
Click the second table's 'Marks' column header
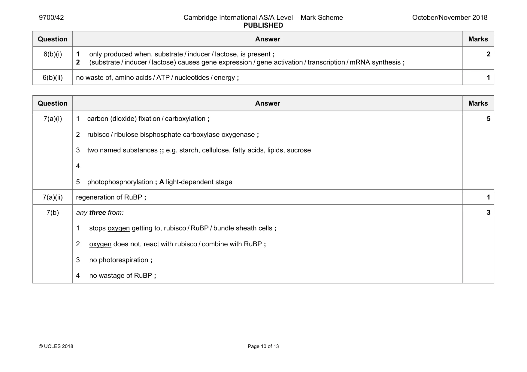coord(478,103)
